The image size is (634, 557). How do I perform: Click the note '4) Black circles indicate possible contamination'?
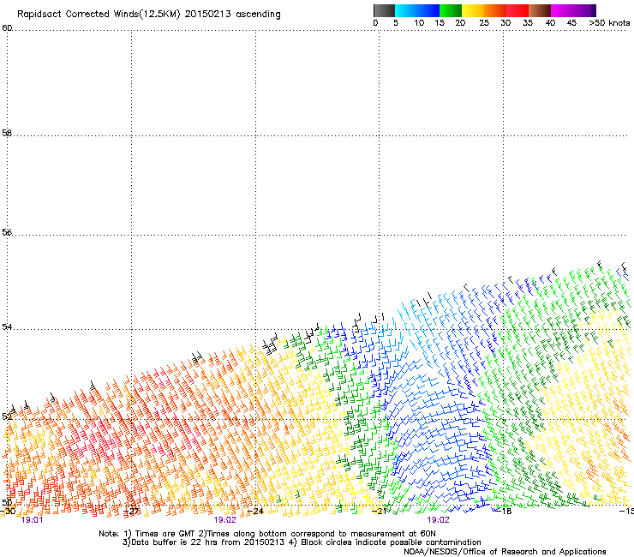385,542
